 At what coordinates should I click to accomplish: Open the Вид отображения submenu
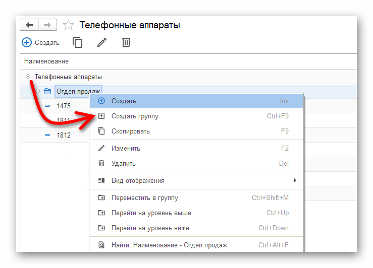[x=196, y=181]
